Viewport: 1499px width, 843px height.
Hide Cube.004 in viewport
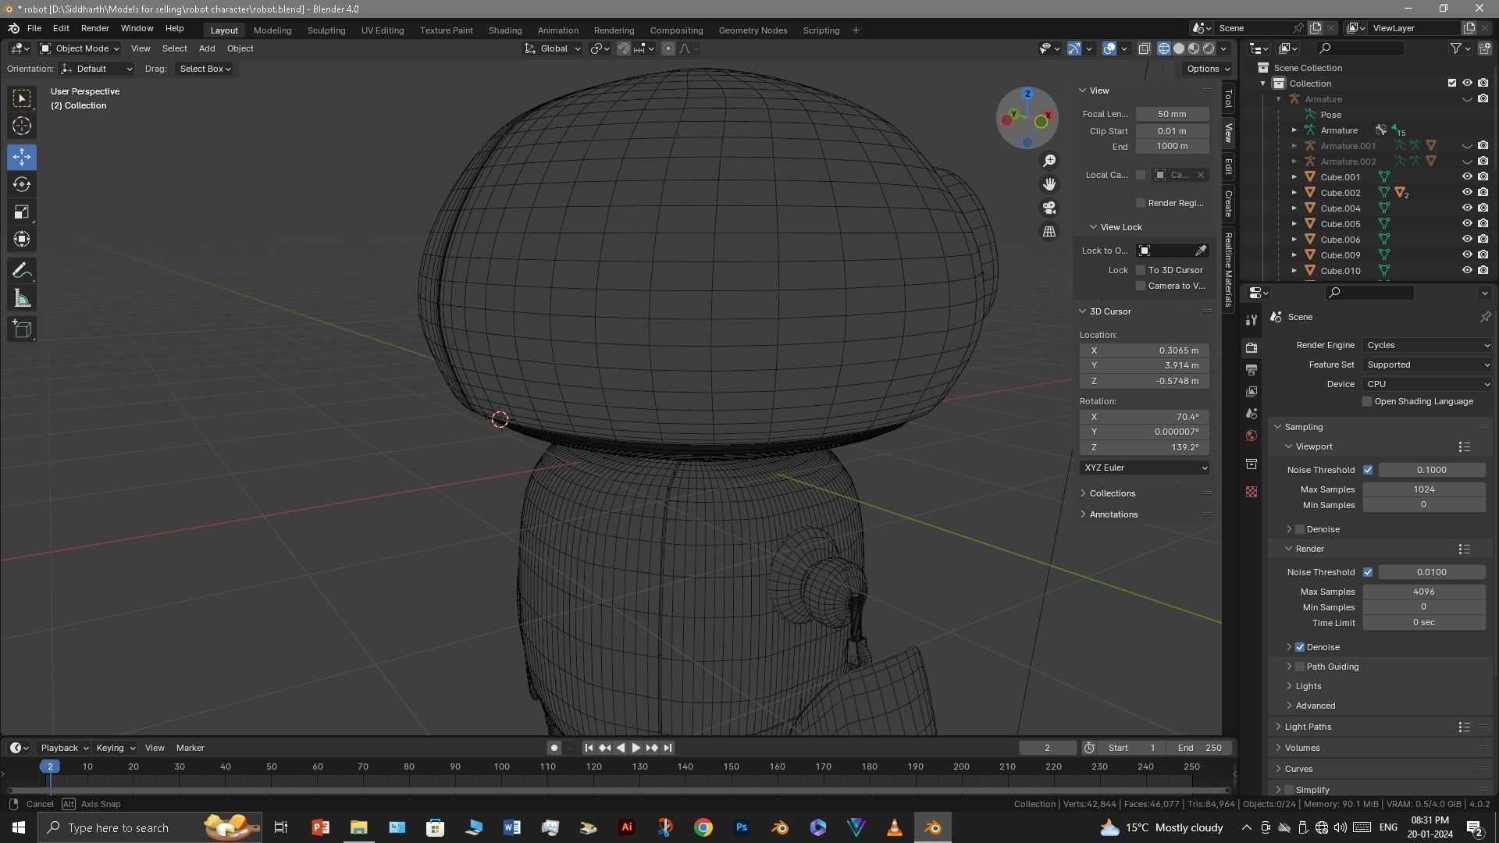[1467, 208]
